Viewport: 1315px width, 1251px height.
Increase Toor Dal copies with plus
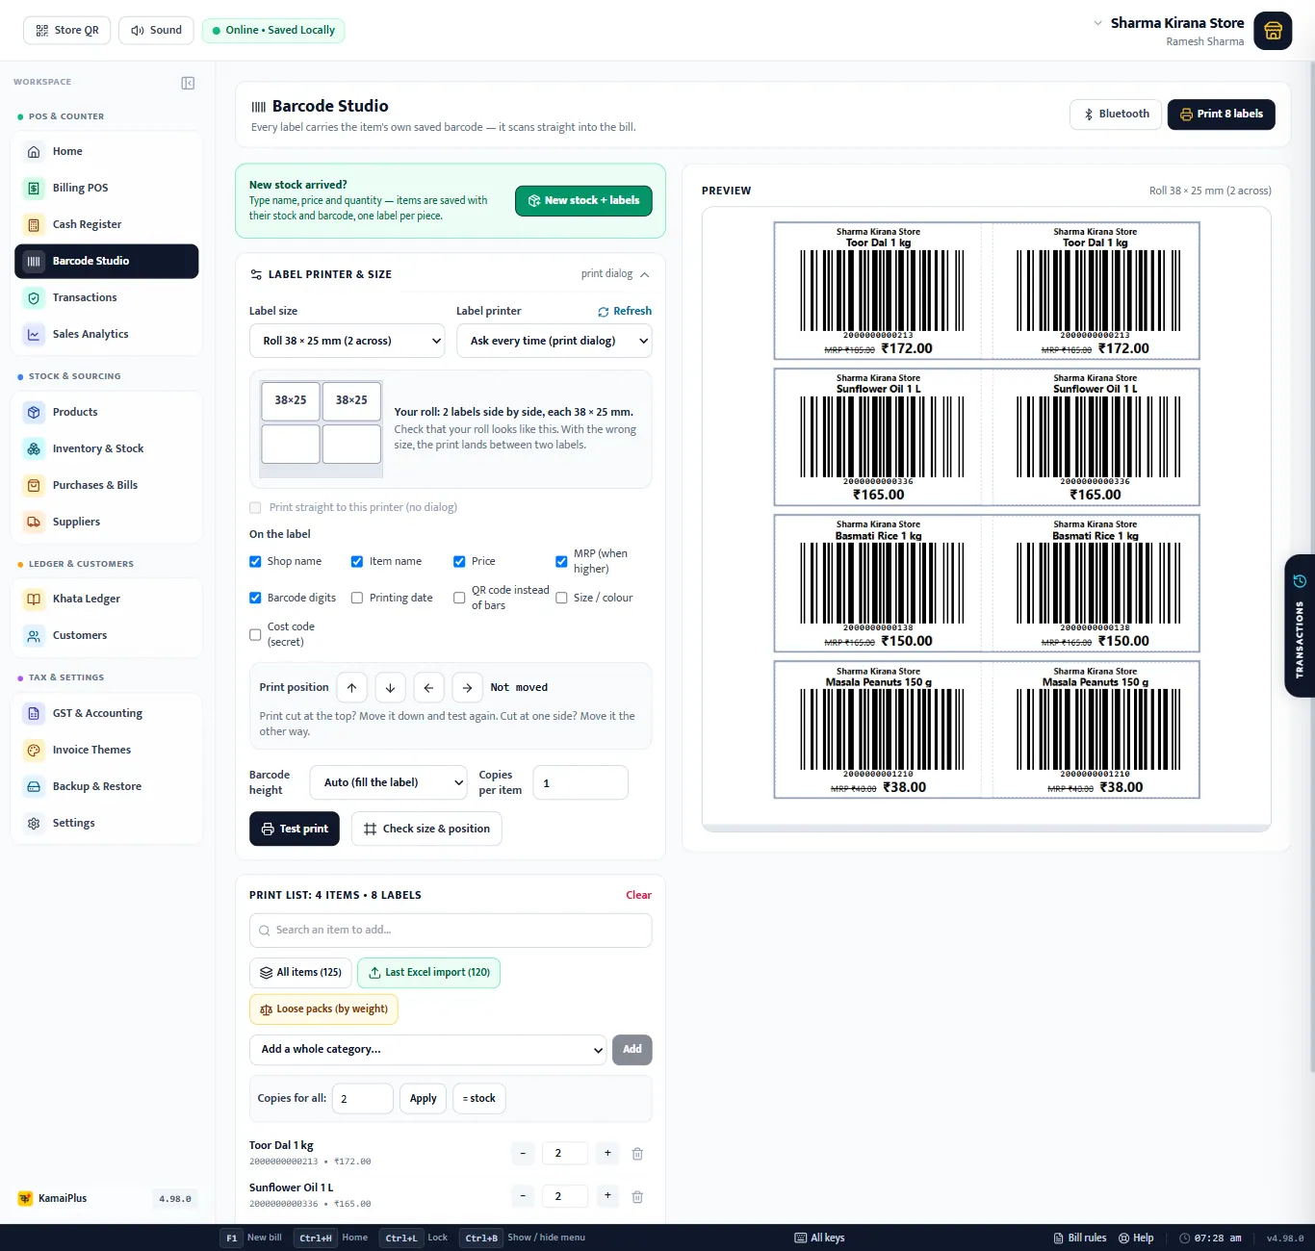[607, 1153]
